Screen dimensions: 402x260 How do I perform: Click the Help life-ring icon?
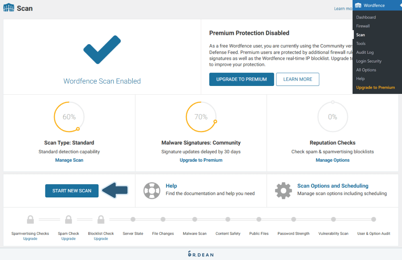152,191
